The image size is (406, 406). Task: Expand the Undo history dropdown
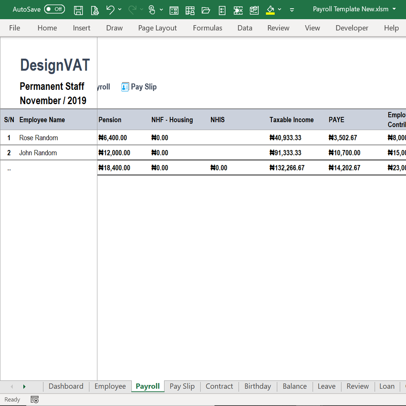pos(119,10)
